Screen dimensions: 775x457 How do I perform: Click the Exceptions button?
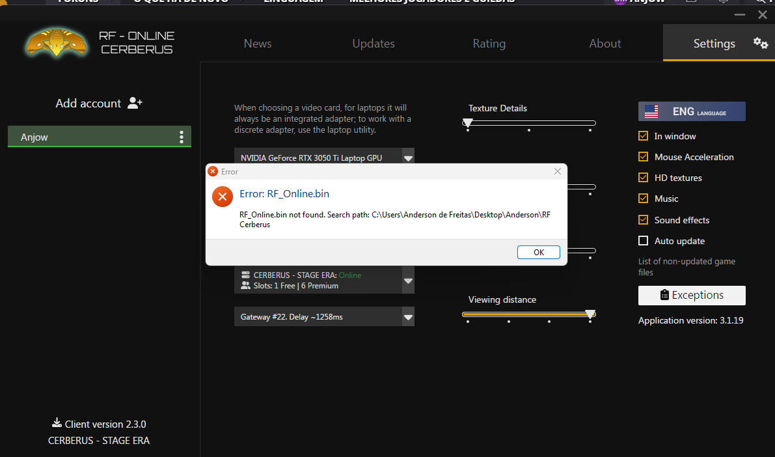pos(692,295)
